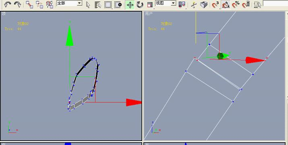Toggle the Angle Snap magnet
Screen dimensions: 288x145
point(226,5)
